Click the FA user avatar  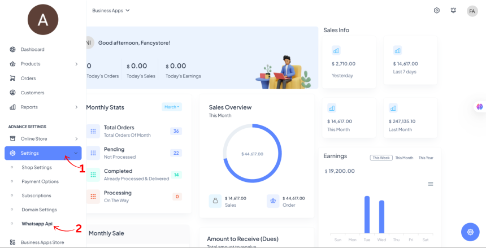point(472,11)
